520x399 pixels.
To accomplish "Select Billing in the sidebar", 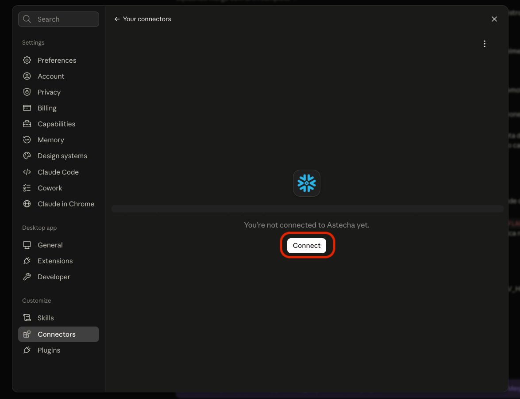I will [59, 108].
